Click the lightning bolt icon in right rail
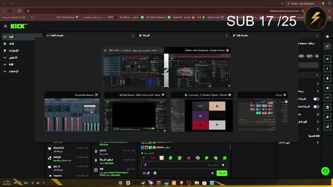The image size is (333, 187). tap(328, 69)
